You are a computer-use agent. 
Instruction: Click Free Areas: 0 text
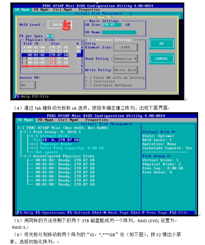157,172
